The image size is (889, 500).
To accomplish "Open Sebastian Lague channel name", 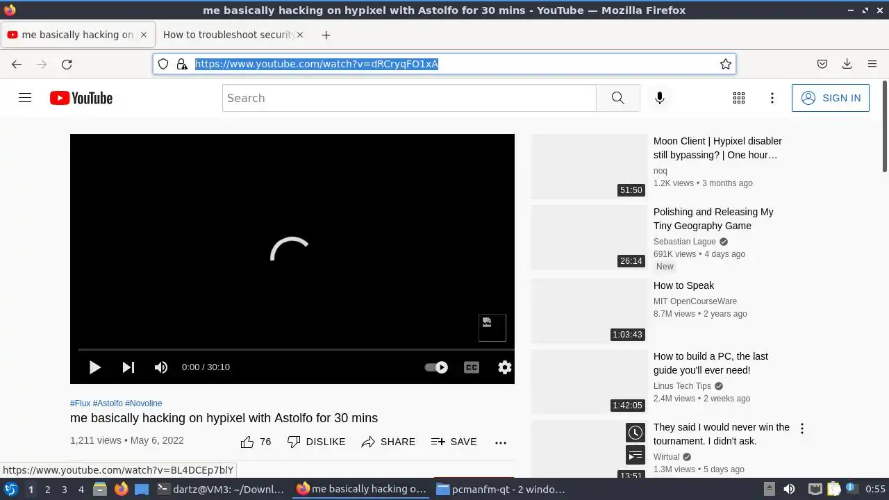I will (684, 242).
